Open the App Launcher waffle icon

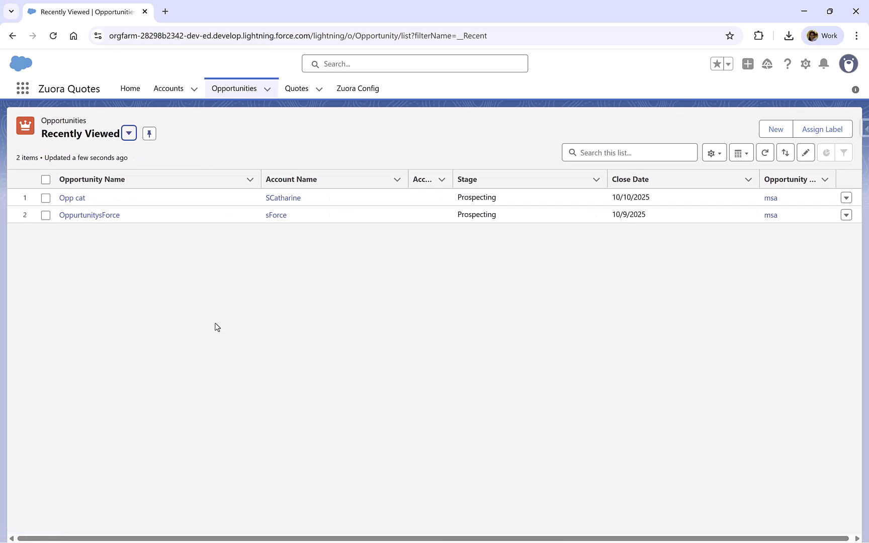tap(23, 88)
